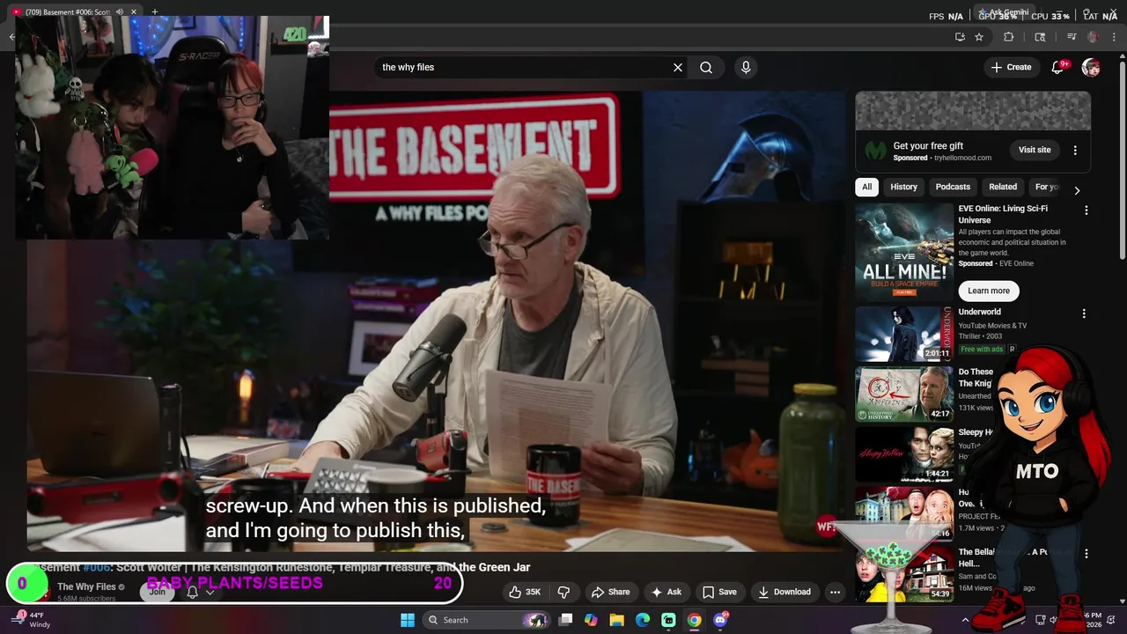The width and height of the screenshot is (1127, 634).
Task: Open Chrome profile avatar
Action: coord(1094,37)
